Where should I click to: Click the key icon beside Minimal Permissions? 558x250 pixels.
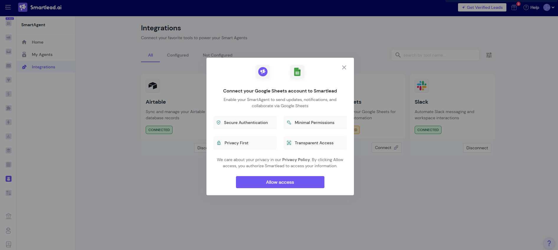click(x=289, y=122)
